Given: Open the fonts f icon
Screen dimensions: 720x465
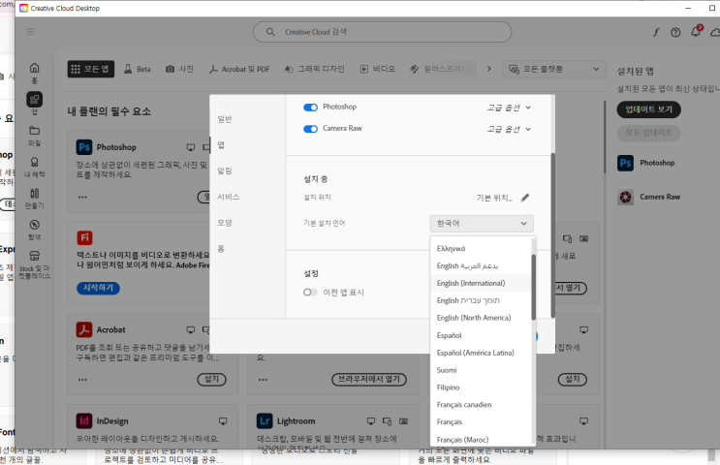Looking at the screenshot, I should [x=656, y=32].
